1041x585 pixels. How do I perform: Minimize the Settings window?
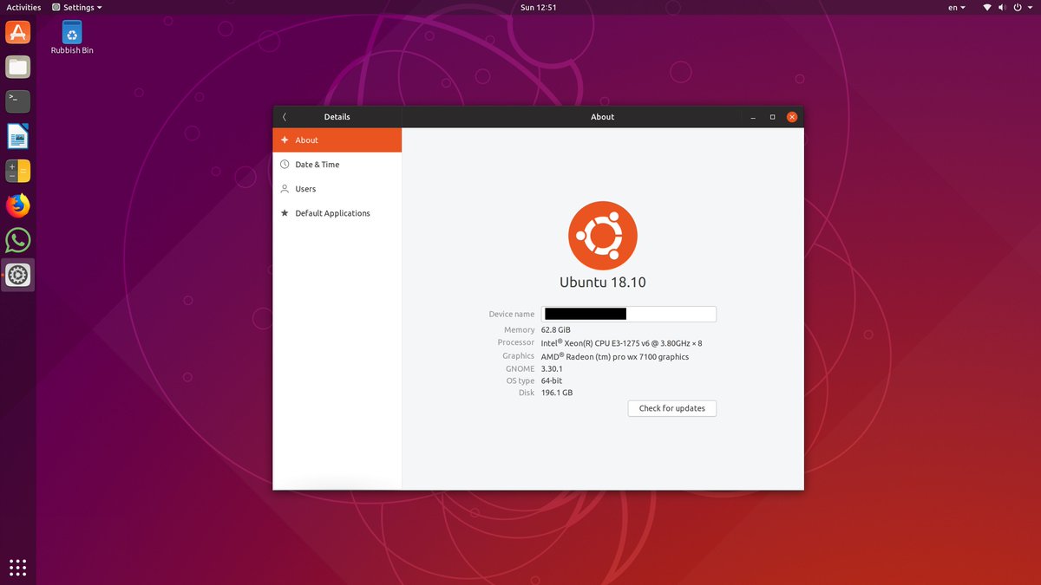coord(752,117)
